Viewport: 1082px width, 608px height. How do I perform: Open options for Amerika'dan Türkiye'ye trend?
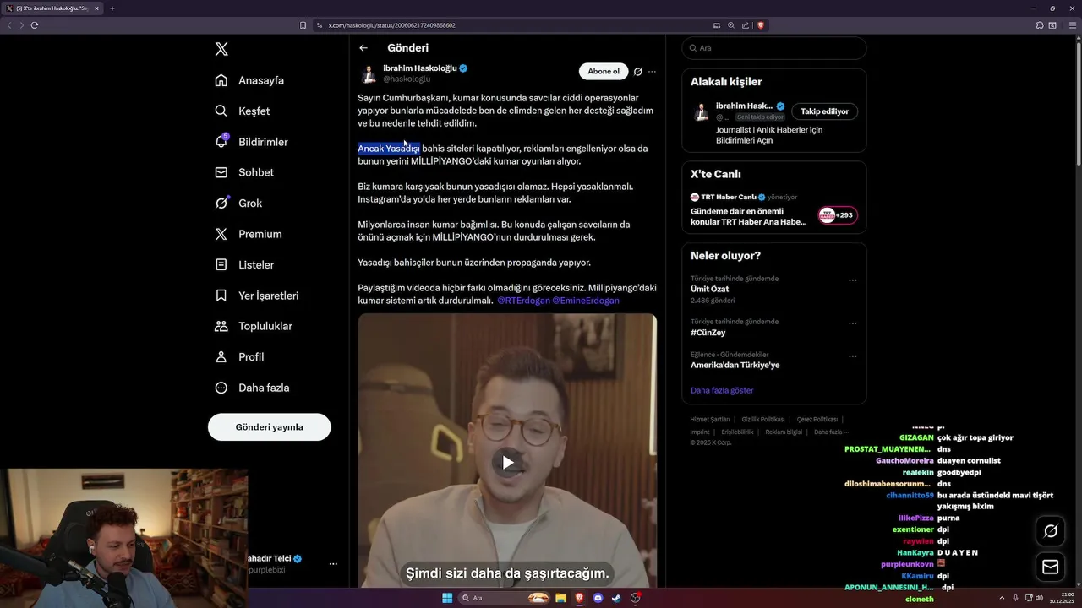point(852,356)
